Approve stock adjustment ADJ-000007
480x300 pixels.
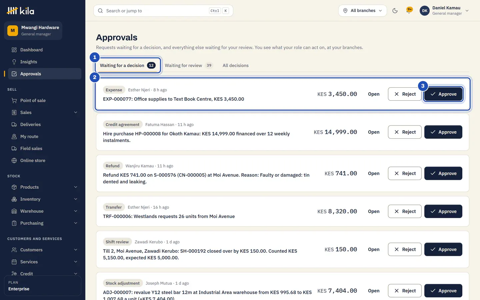point(443,291)
